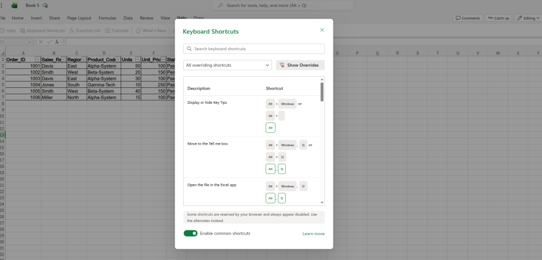
Task: Click the Excel app logo icon
Action: (x=15, y=5)
